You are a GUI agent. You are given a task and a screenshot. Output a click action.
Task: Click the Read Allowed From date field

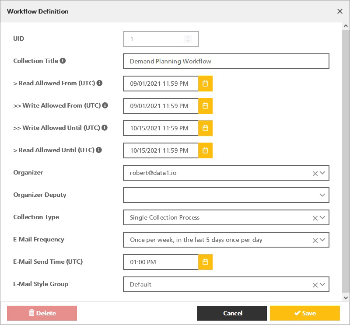161,84
